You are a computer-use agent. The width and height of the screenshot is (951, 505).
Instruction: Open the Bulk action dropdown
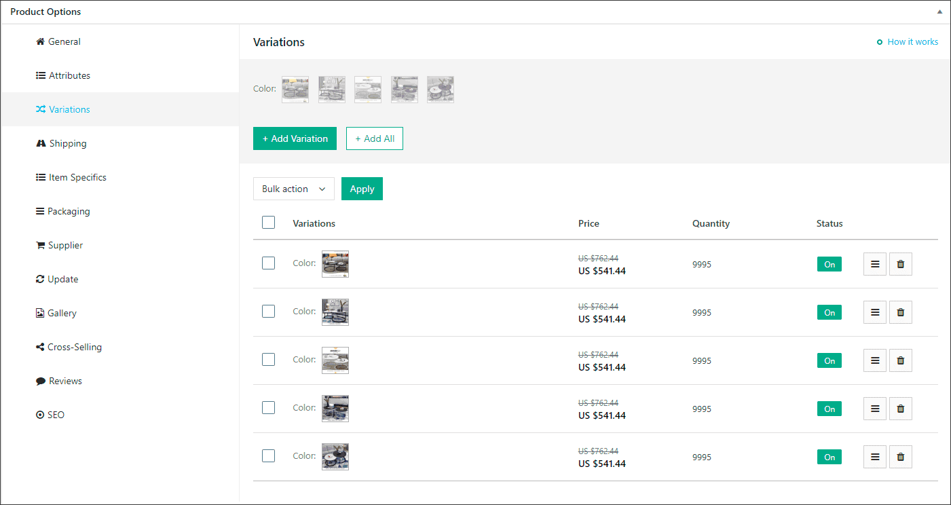pos(294,189)
